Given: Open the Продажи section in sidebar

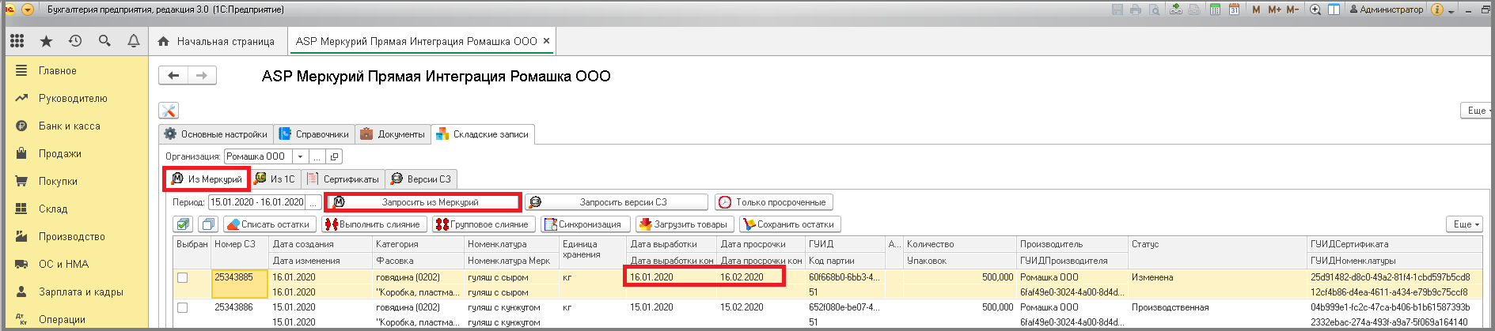Looking at the screenshot, I should [x=60, y=153].
